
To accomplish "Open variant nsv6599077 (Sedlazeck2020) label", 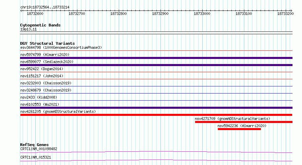I will [x=47, y=62].
